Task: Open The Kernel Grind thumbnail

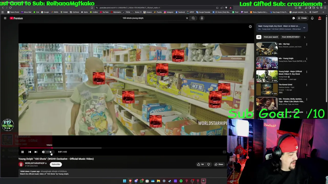Action: [x=267, y=89]
